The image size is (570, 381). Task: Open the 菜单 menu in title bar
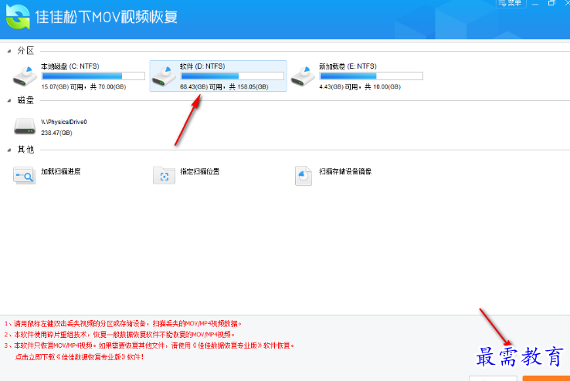click(511, 3)
